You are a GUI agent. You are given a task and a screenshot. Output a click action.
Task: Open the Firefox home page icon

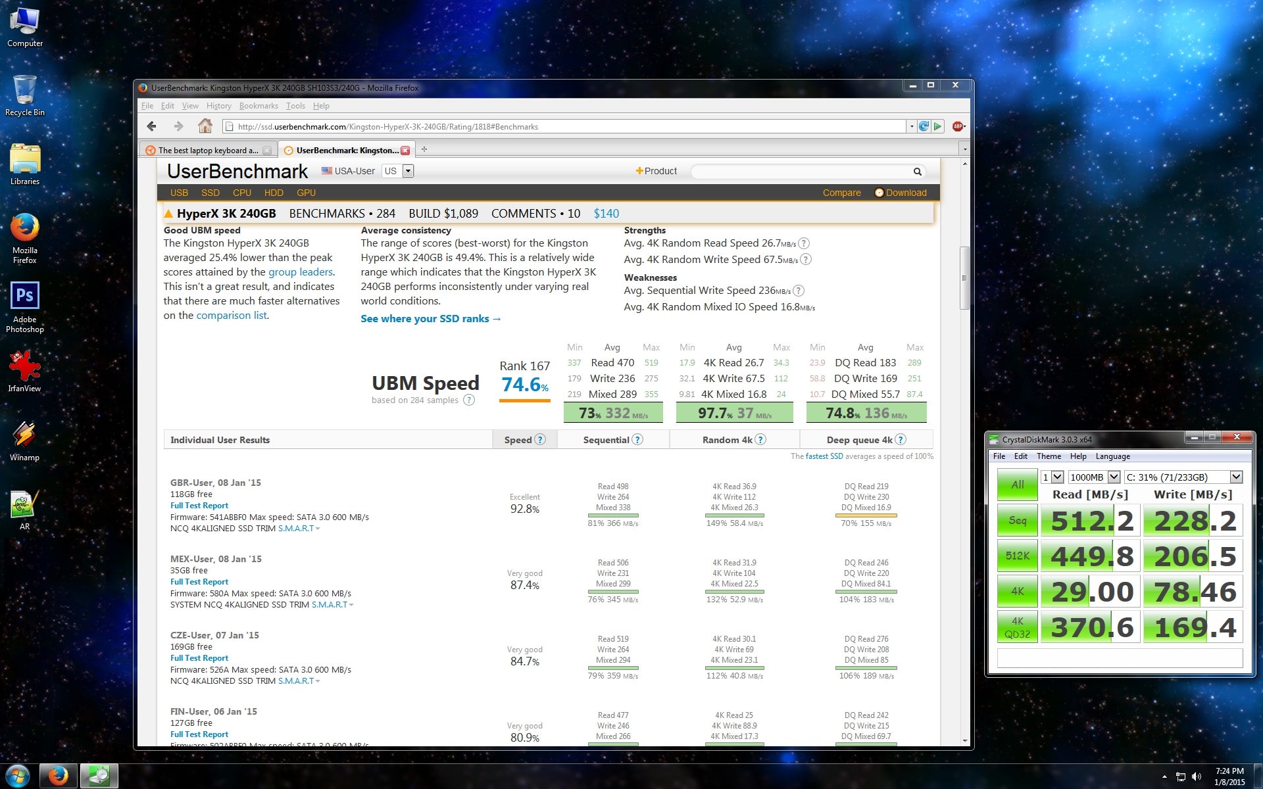click(205, 126)
